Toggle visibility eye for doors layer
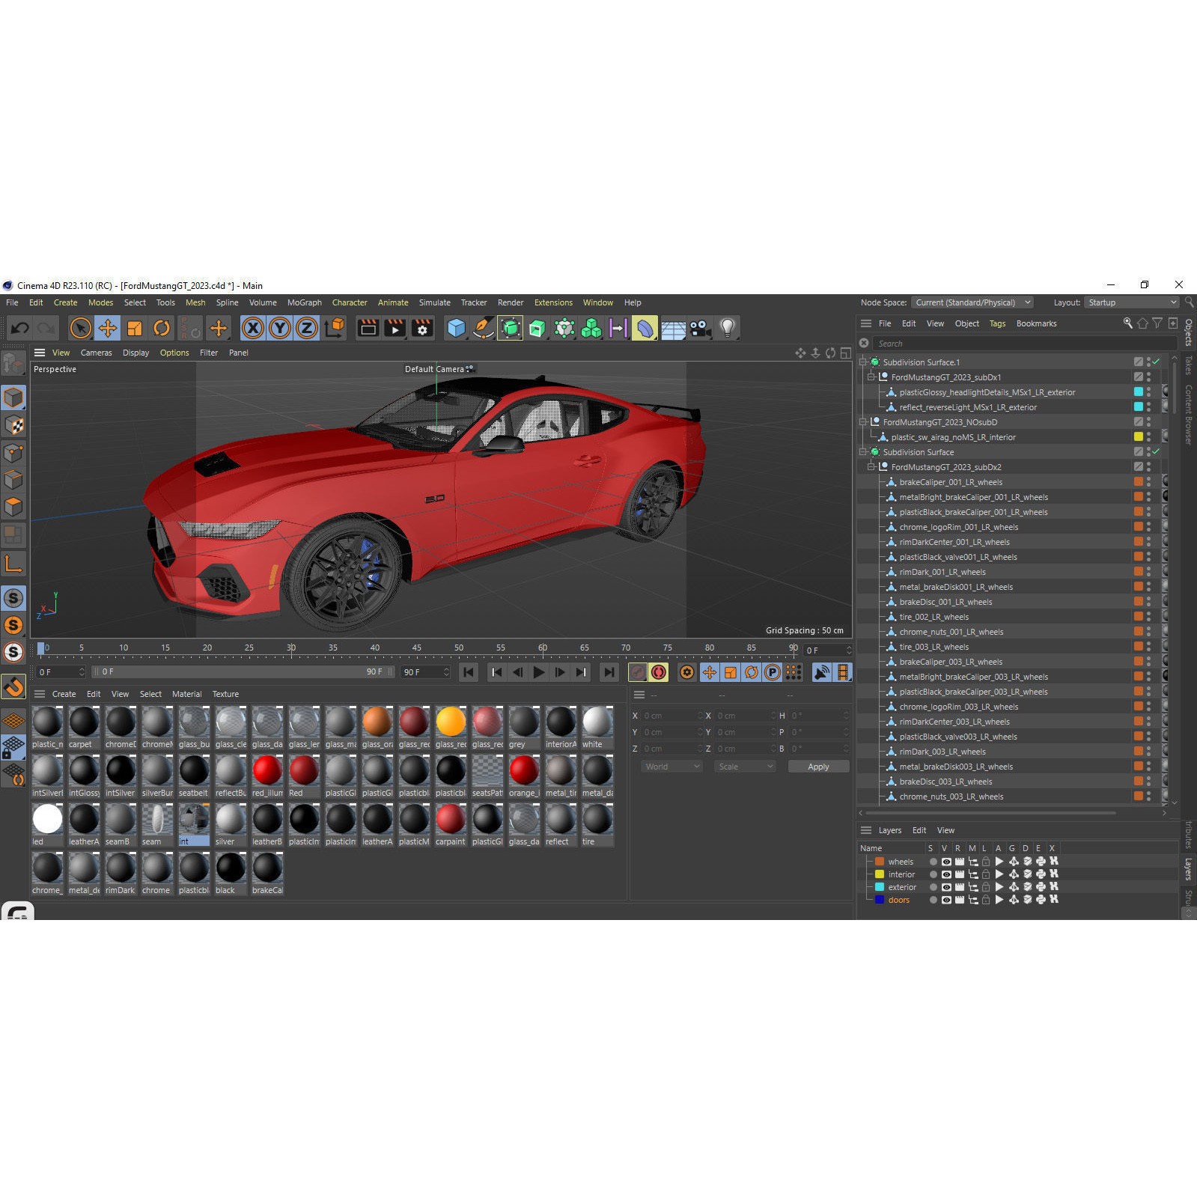The image size is (1197, 1197). [x=946, y=900]
